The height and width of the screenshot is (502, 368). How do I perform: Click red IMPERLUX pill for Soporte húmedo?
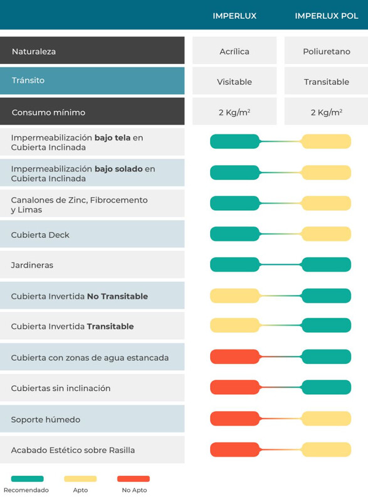coord(234,419)
